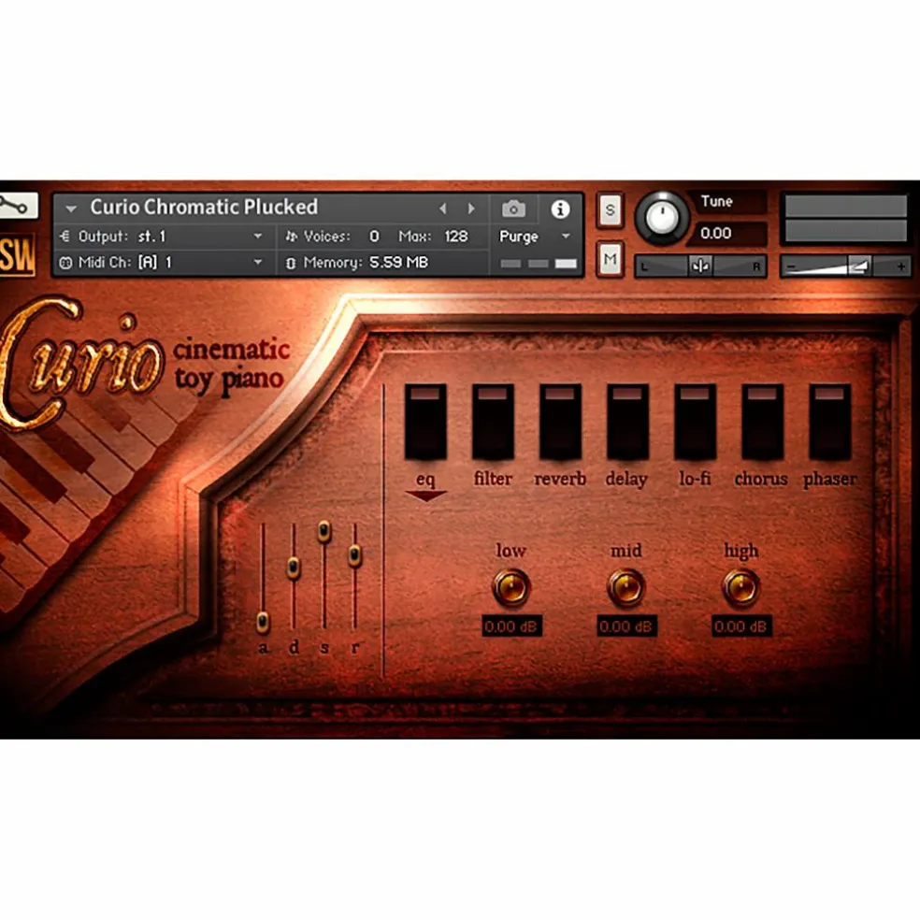Click the volume slider handle

859,267
